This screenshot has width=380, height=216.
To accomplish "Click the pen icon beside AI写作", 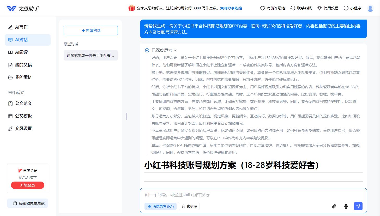I will tap(10, 27).
